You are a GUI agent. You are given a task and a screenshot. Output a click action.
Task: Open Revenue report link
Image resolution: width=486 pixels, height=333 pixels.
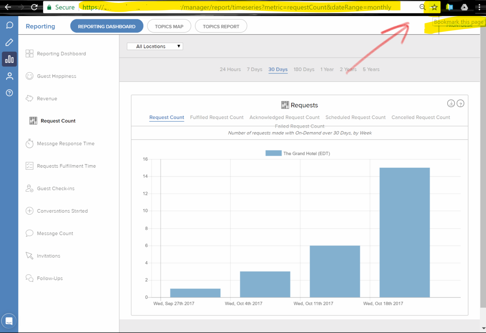tap(47, 99)
